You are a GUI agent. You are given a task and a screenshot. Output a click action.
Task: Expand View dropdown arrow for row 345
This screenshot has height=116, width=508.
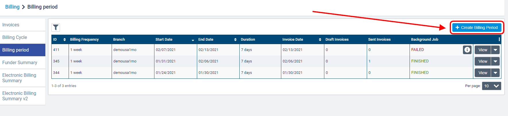[495, 61]
